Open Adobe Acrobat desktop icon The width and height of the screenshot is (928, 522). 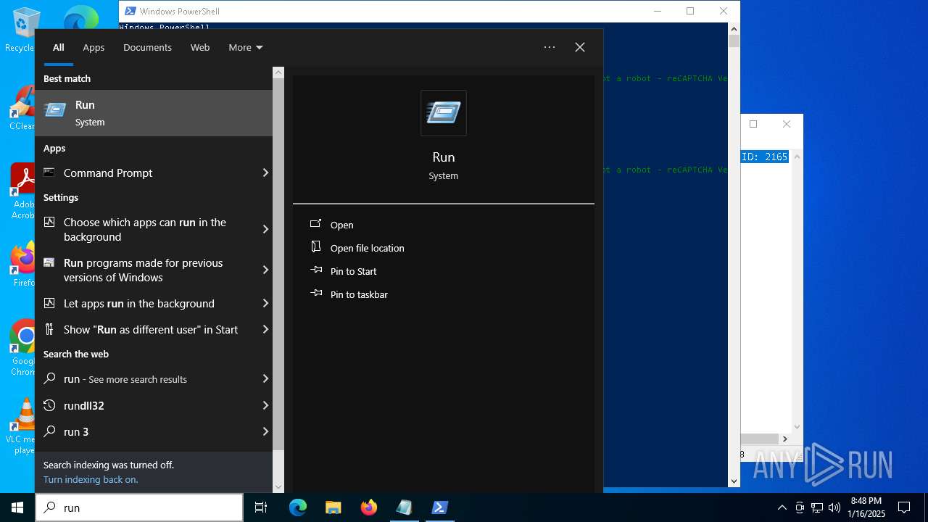click(23, 191)
